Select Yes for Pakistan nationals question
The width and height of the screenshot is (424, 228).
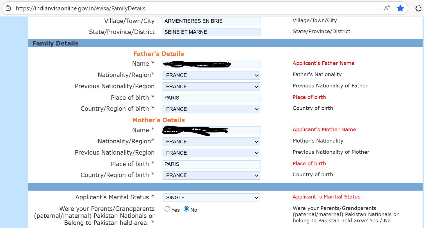(x=167, y=209)
